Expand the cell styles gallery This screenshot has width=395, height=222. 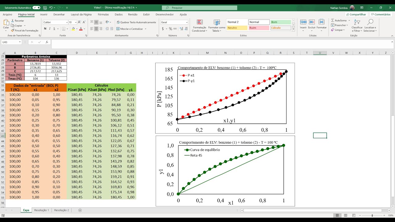293,29
